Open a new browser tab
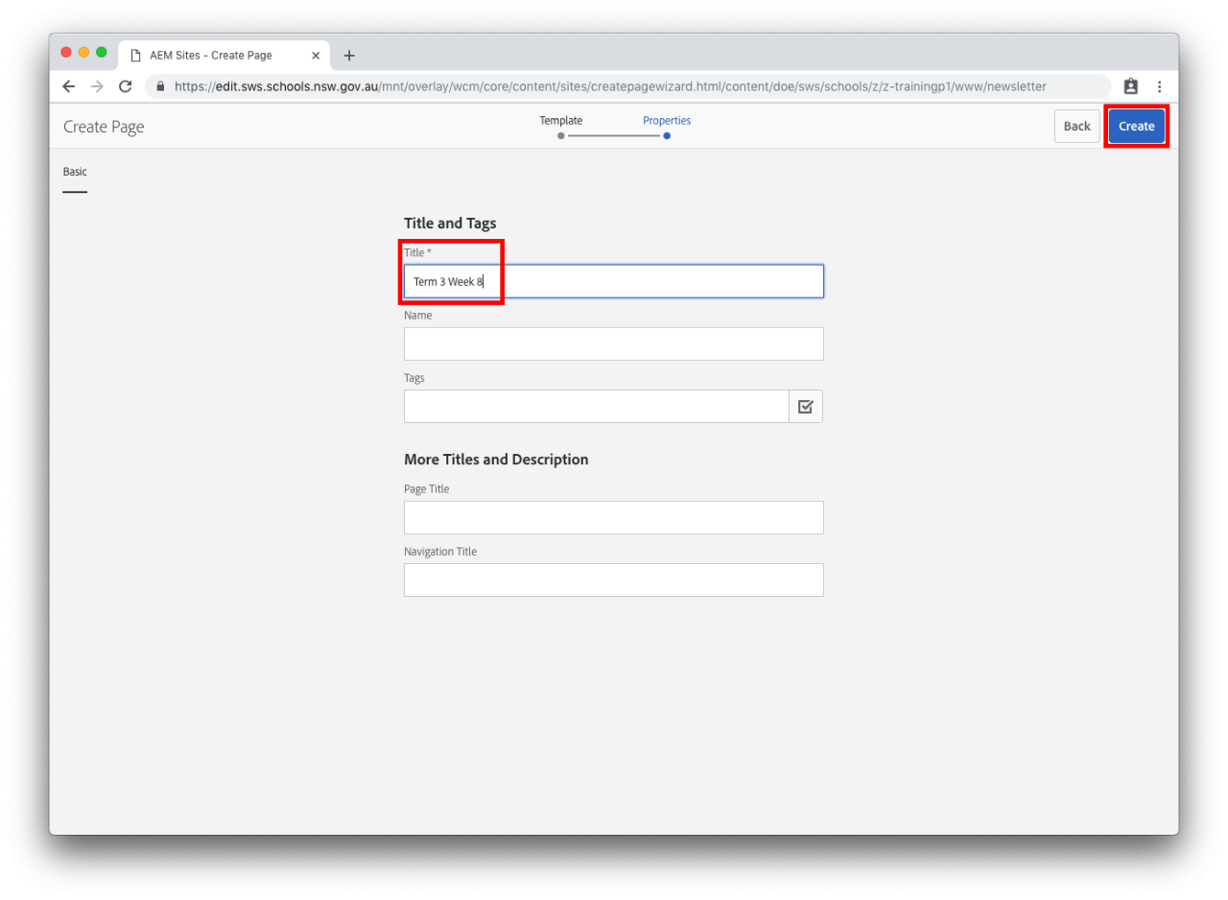The width and height of the screenshot is (1228, 900). click(x=349, y=56)
